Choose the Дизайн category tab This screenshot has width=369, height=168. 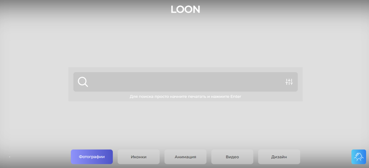(279, 157)
